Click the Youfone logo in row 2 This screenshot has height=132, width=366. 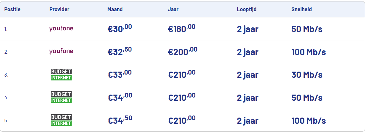click(x=61, y=51)
